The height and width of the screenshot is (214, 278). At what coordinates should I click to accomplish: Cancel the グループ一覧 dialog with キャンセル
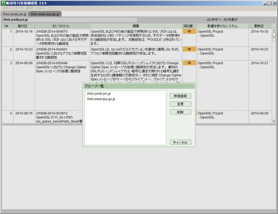[180, 143]
